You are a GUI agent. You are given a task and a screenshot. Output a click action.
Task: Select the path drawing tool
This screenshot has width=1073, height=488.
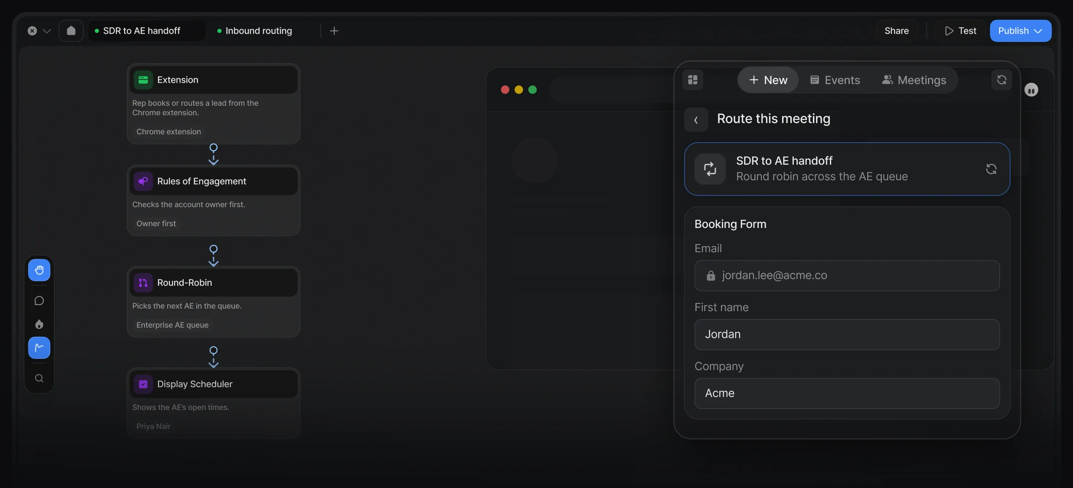point(39,348)
